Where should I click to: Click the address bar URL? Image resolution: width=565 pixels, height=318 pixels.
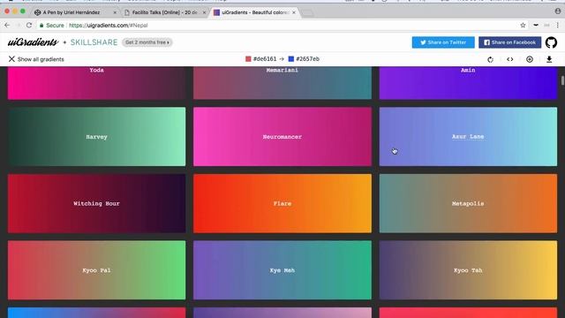(x=108, y=26)
